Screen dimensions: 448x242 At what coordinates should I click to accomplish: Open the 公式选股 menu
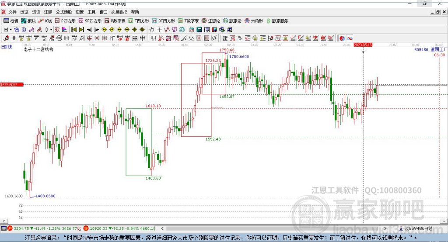[64, 12]
